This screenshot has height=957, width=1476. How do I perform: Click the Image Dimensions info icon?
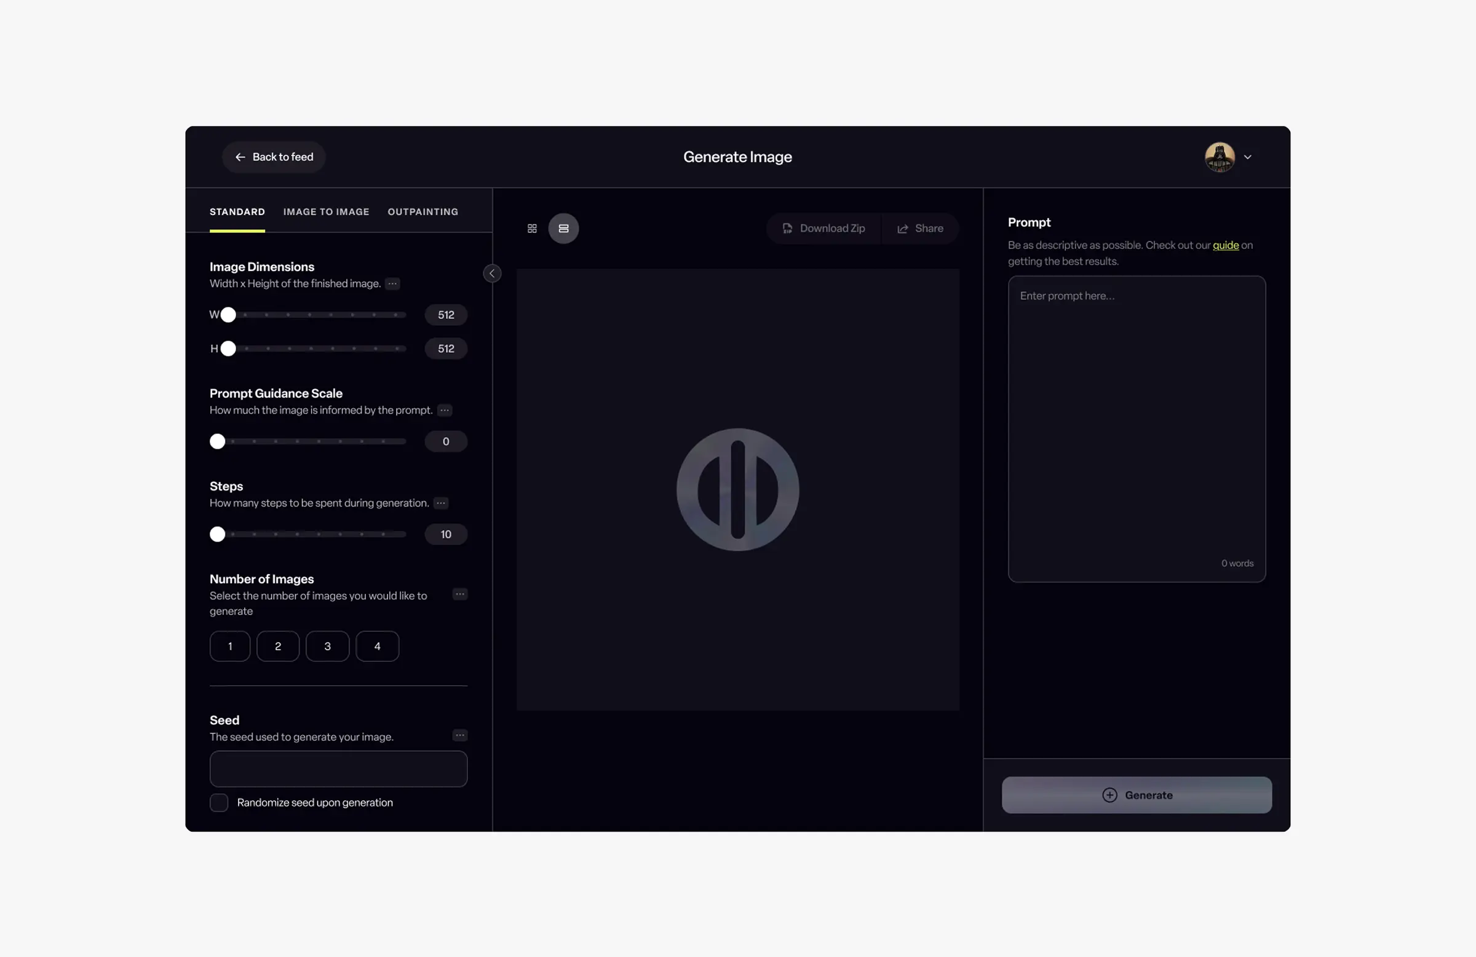pyautogui.click(x=392, y=284)
